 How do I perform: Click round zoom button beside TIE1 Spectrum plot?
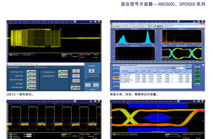203,31
